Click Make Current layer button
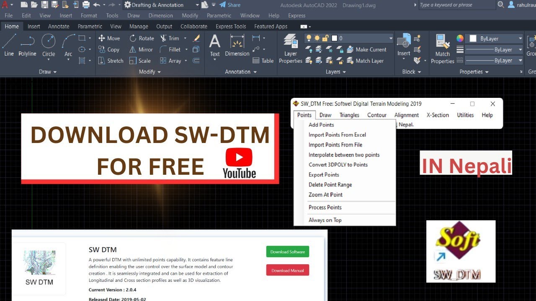The width and height of the screenshot is (536, 301). 366,49
